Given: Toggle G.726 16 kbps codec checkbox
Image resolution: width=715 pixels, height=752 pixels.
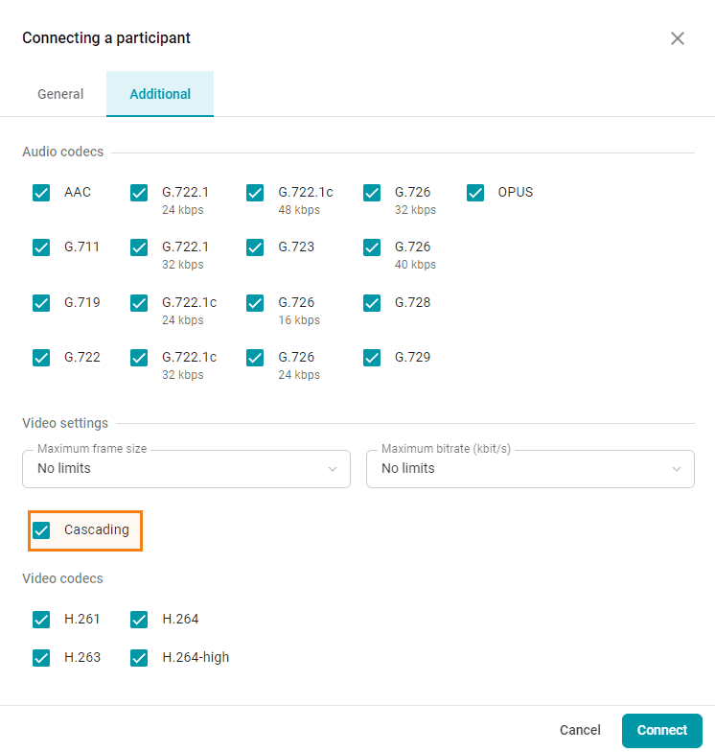Looking at the screenshot, I should 255,303.
